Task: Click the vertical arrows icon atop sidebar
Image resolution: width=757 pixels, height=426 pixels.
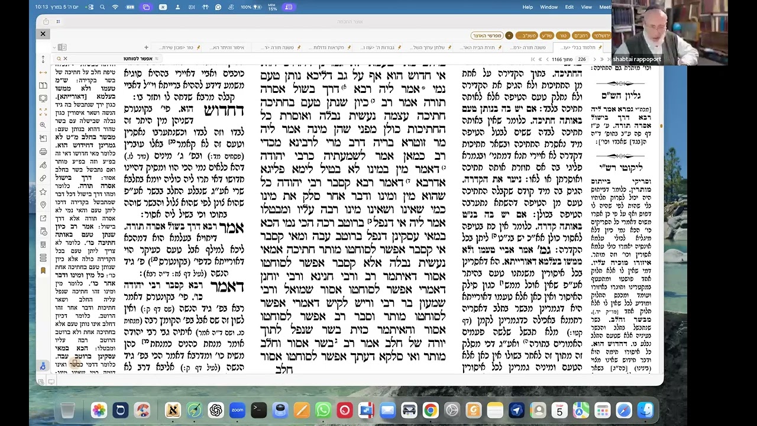Action: 43,59
